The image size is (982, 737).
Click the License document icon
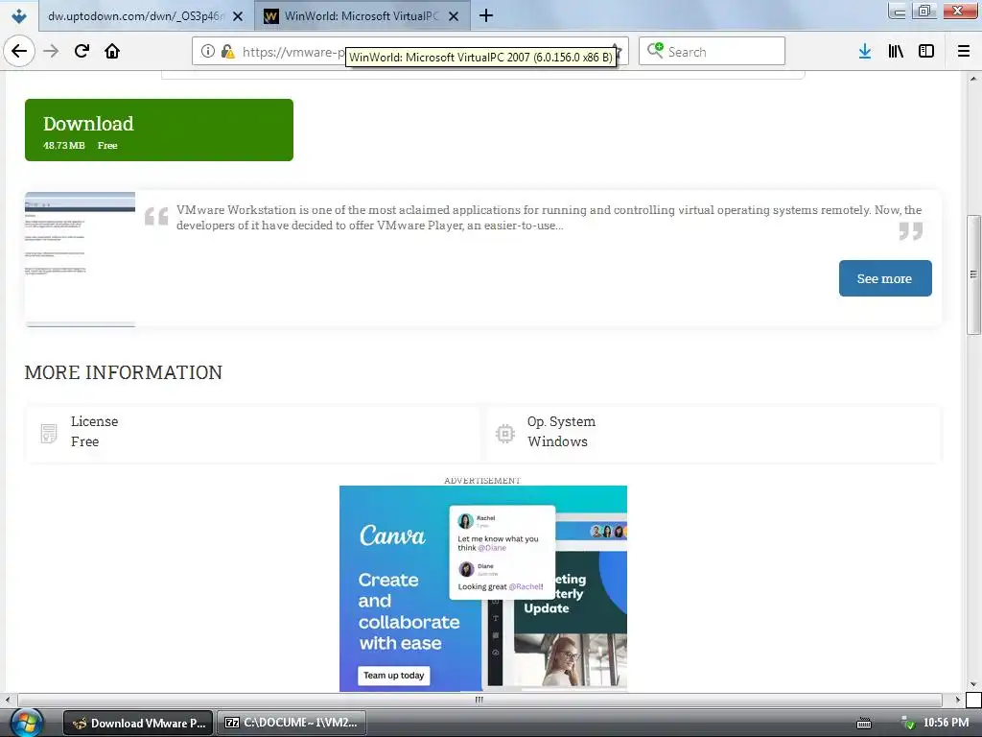coord(49,433)
